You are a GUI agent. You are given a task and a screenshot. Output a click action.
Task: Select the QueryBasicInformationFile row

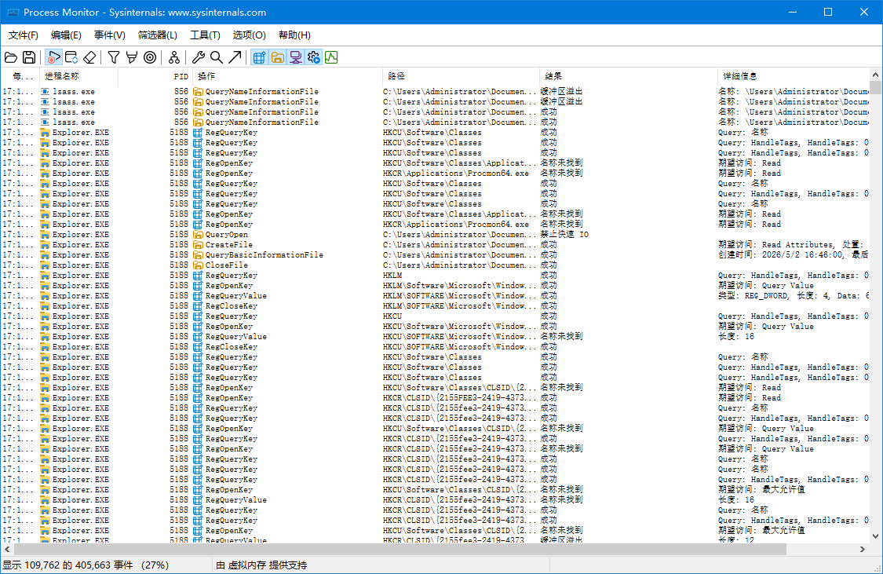(x=435, y=254)
